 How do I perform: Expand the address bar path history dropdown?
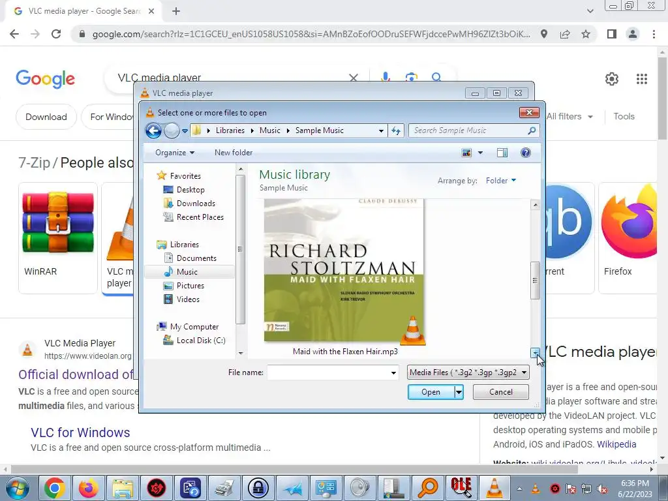[x=381, y=130]
